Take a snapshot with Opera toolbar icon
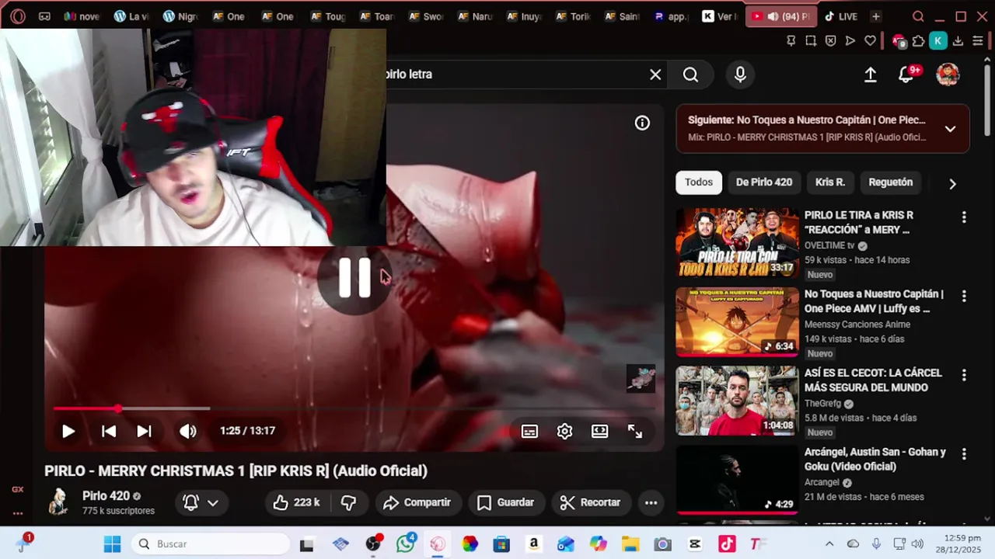 tap(811, 41)
